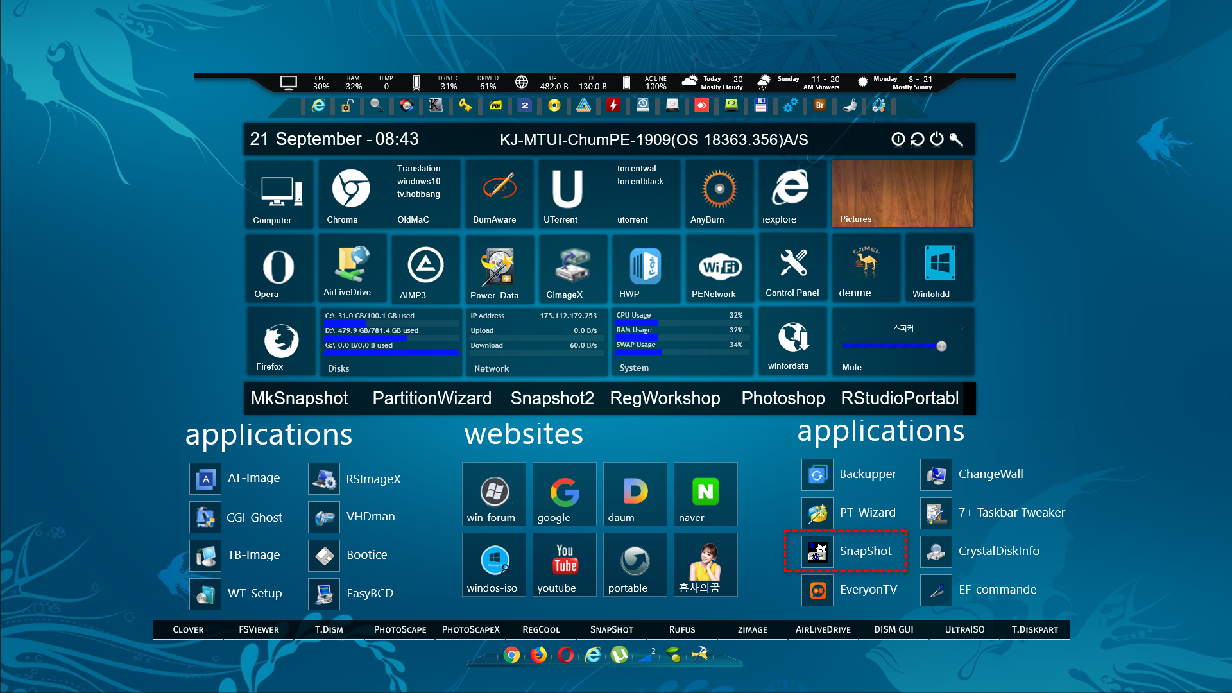Open Control Panel tile
The height and width of the screenshot is (693, 1232).
(x=792, y=268)
